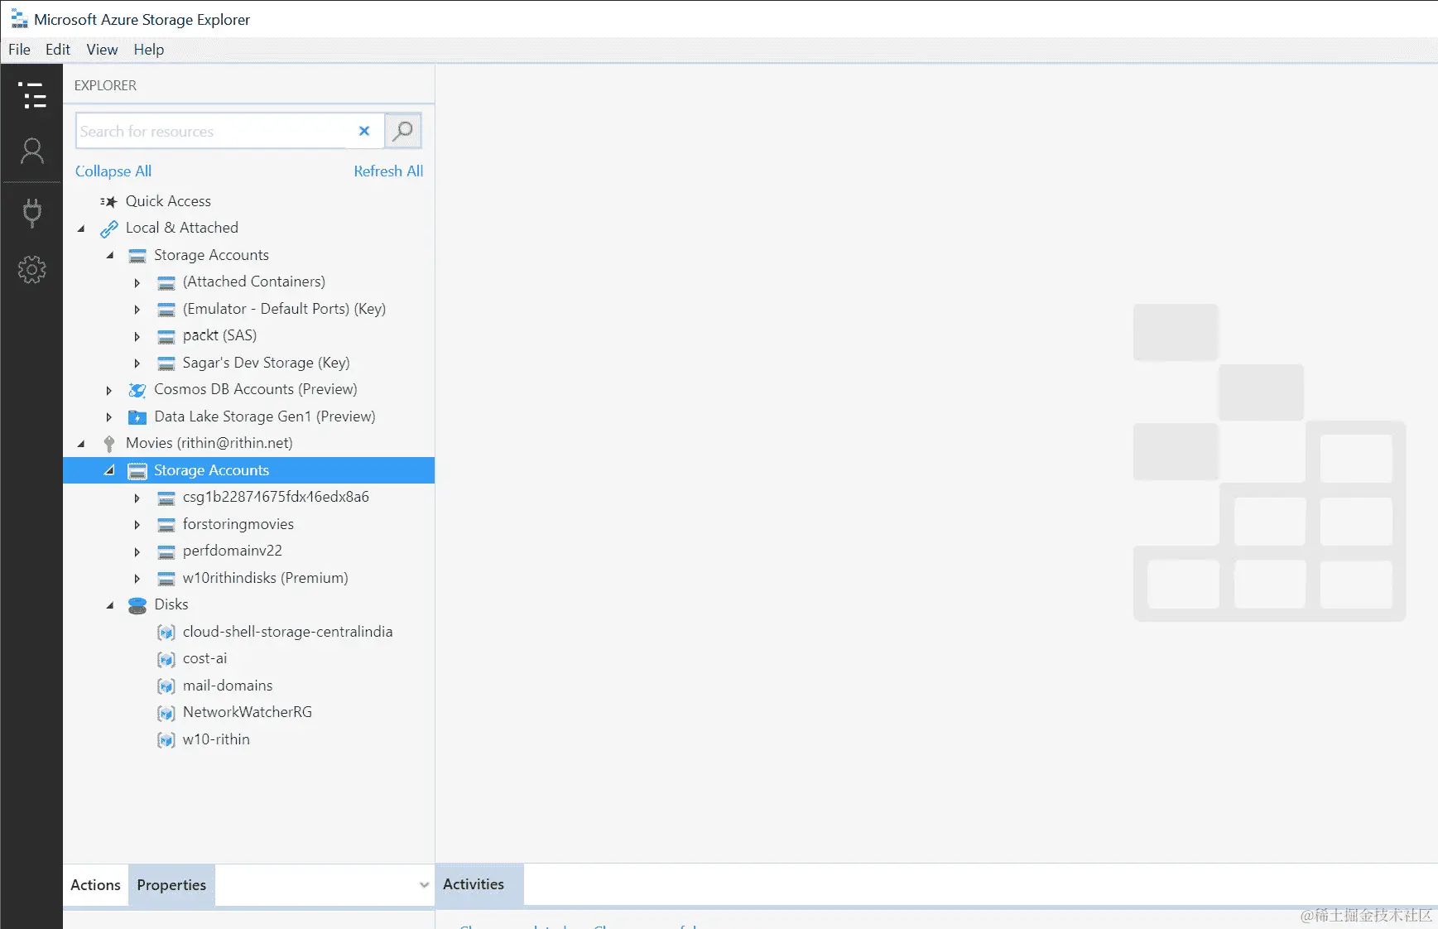Click the Refresh All link
The width and height of the screenshot is (1438, 929).
388,171
